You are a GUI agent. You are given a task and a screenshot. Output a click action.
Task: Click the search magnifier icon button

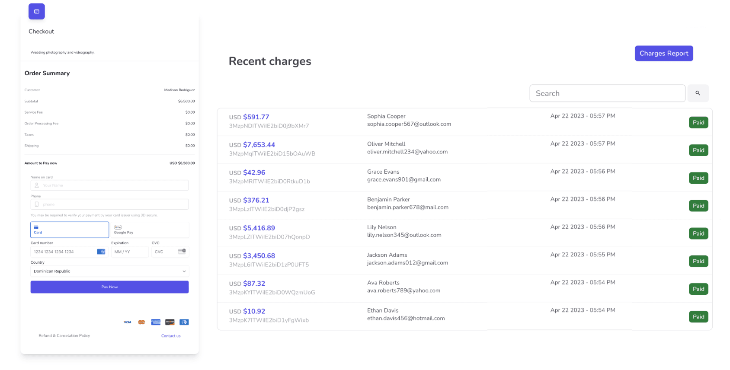tap(698, 93)
